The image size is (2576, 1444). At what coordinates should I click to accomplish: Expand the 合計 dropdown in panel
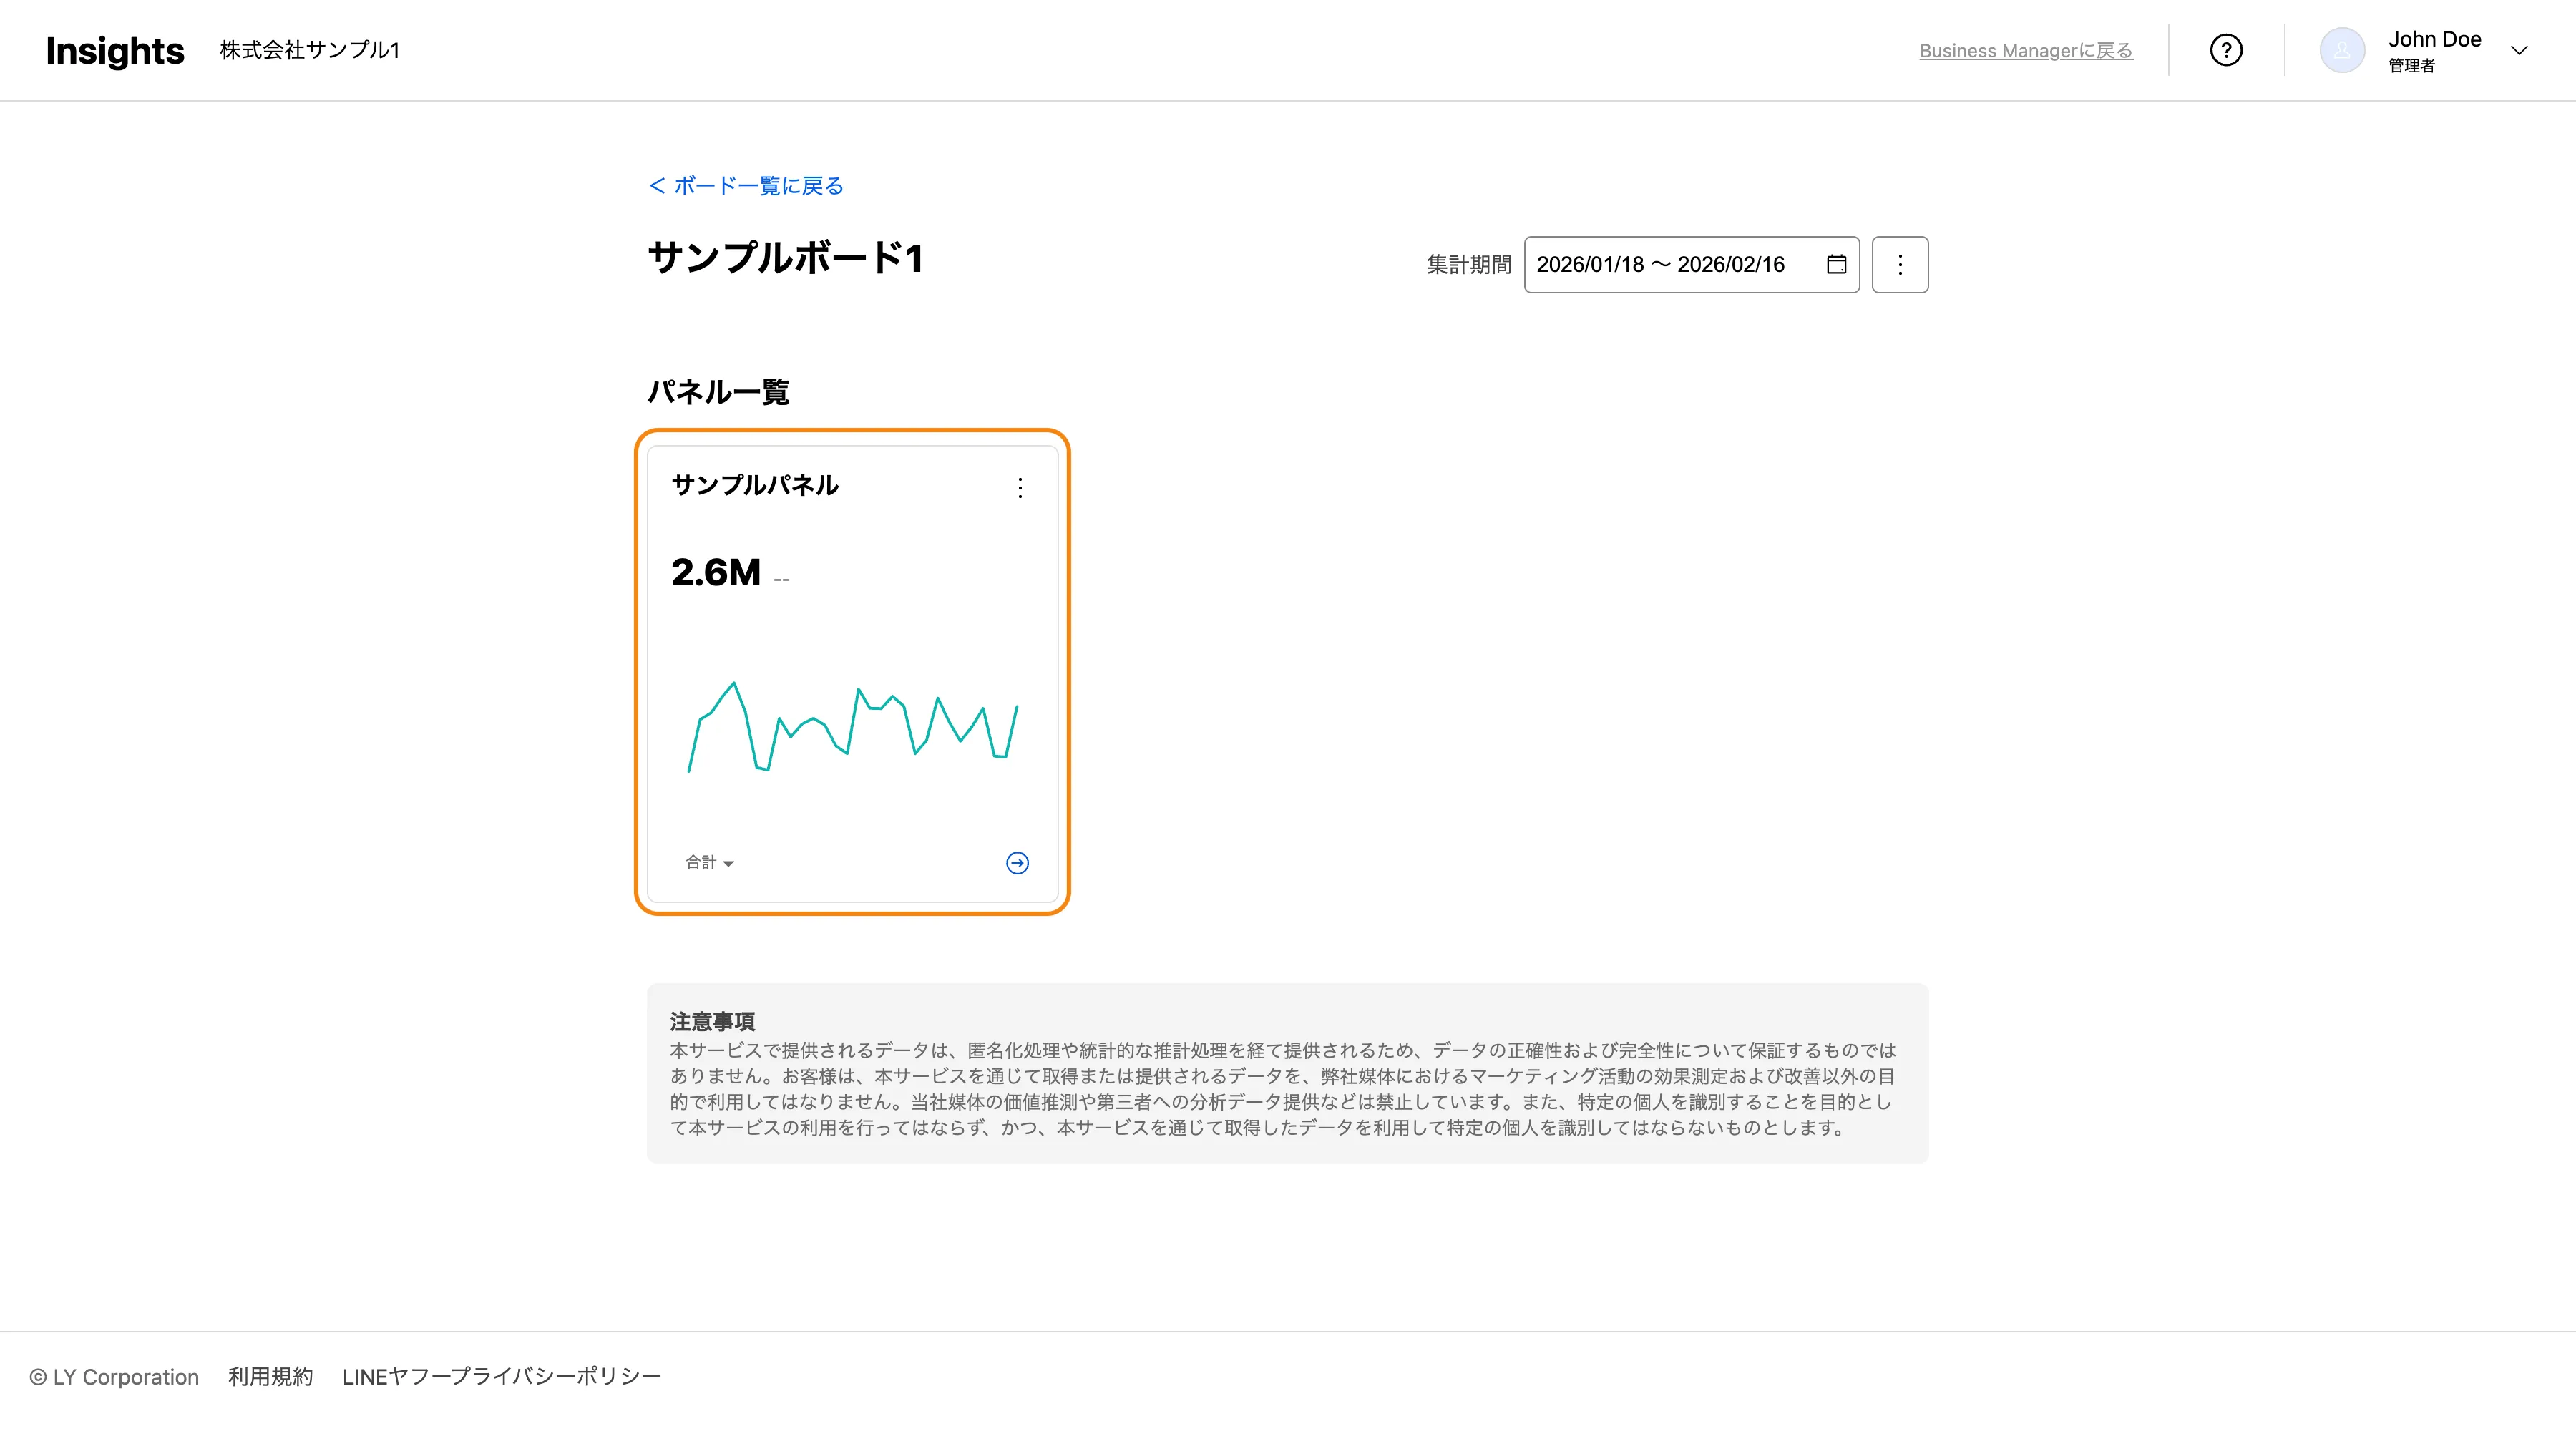click(709, 863)
